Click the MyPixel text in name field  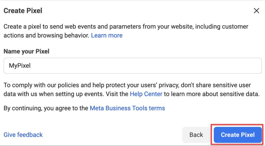click(20, 66)
